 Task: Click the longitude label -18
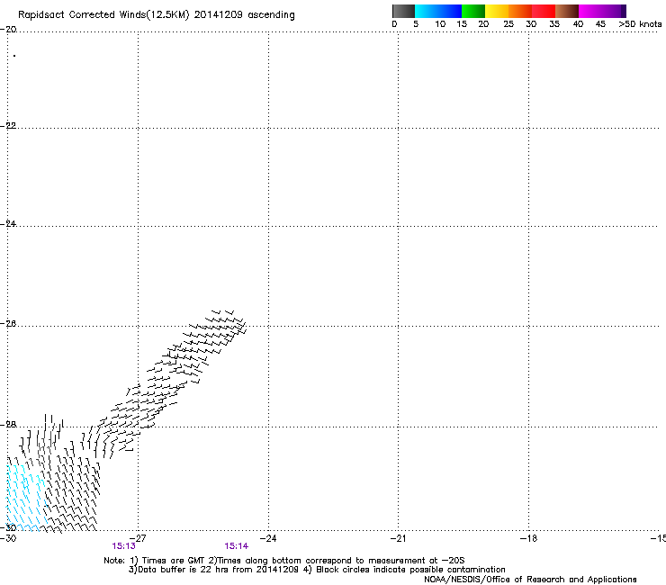[x=528, y=538]
